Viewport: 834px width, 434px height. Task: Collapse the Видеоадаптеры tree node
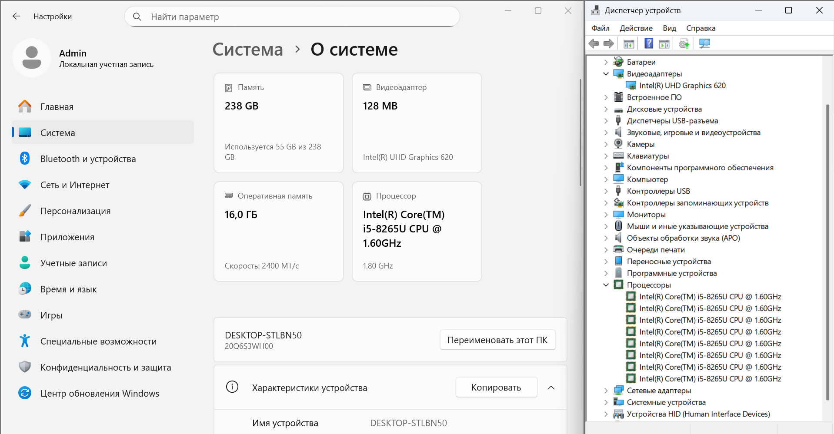pyautogui.click(x=606, y=74)
